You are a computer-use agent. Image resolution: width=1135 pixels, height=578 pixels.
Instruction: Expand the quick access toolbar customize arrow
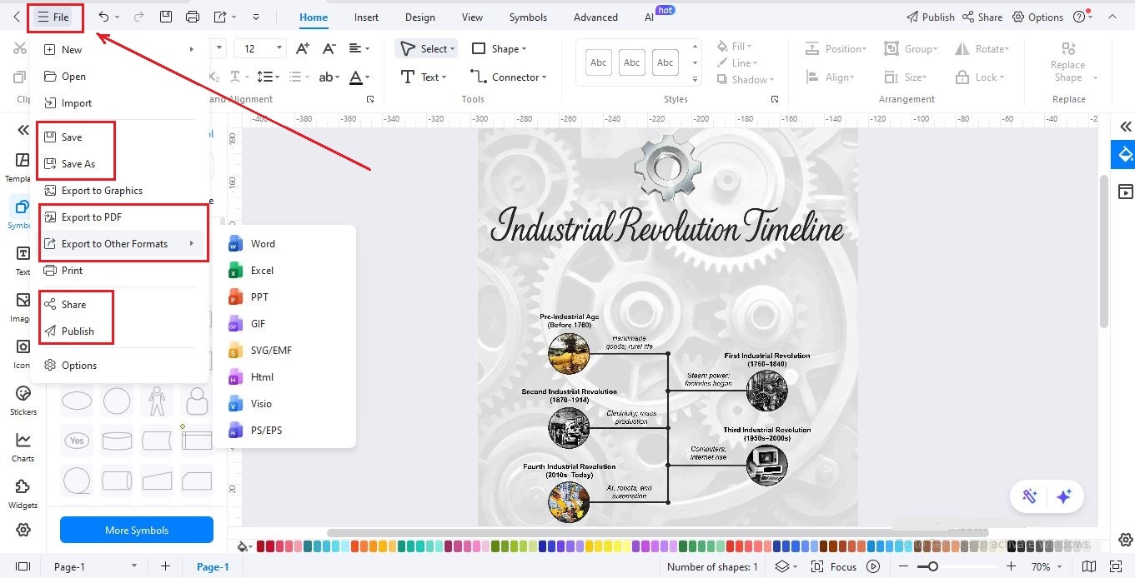(x=255, y=17)
